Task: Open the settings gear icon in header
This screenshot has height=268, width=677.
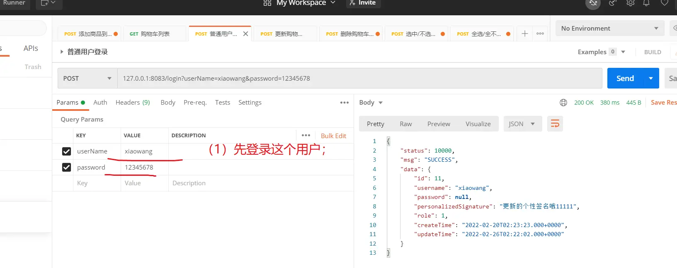Action: coord(630,3)
